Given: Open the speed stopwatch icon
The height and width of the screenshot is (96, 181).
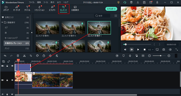Looking at the screenshot, I should [x=44, y=56].
